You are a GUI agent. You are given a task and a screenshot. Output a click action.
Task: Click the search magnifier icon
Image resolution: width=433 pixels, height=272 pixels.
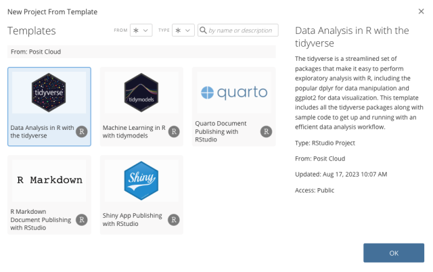click(x=203, y=30)
